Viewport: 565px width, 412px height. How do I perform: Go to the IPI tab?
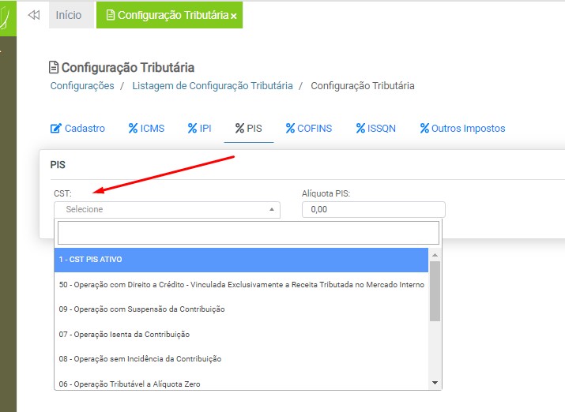point(199,128)
